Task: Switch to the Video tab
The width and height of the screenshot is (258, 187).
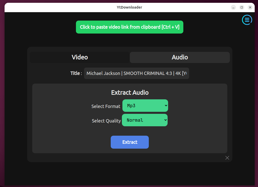Action: click(79, 57)
